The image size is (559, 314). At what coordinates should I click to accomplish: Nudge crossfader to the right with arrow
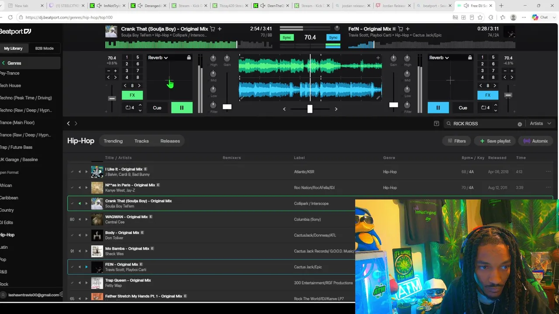pyautogui.click(x=336, y=109)
